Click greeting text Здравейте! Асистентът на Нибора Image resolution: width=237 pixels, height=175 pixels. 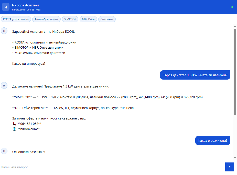tap(44, 32)
